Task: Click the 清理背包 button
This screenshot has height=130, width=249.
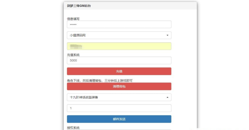Action: (119, 86)
